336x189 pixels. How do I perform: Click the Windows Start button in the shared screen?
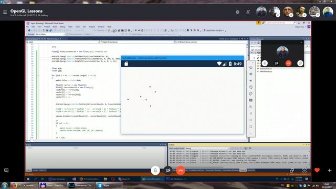click(x=28, y=179)
